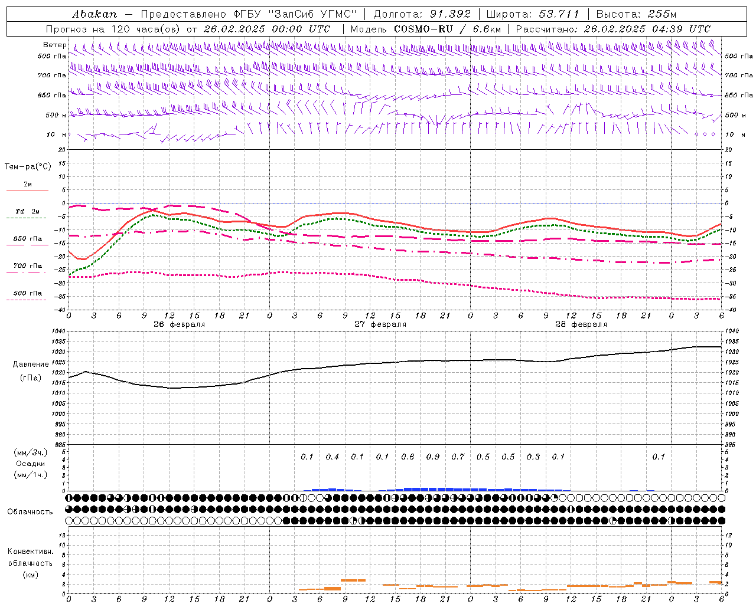756x604 pixels.
Task: Click the date label "27 февраля"
Action: click(x=380, y=324)
